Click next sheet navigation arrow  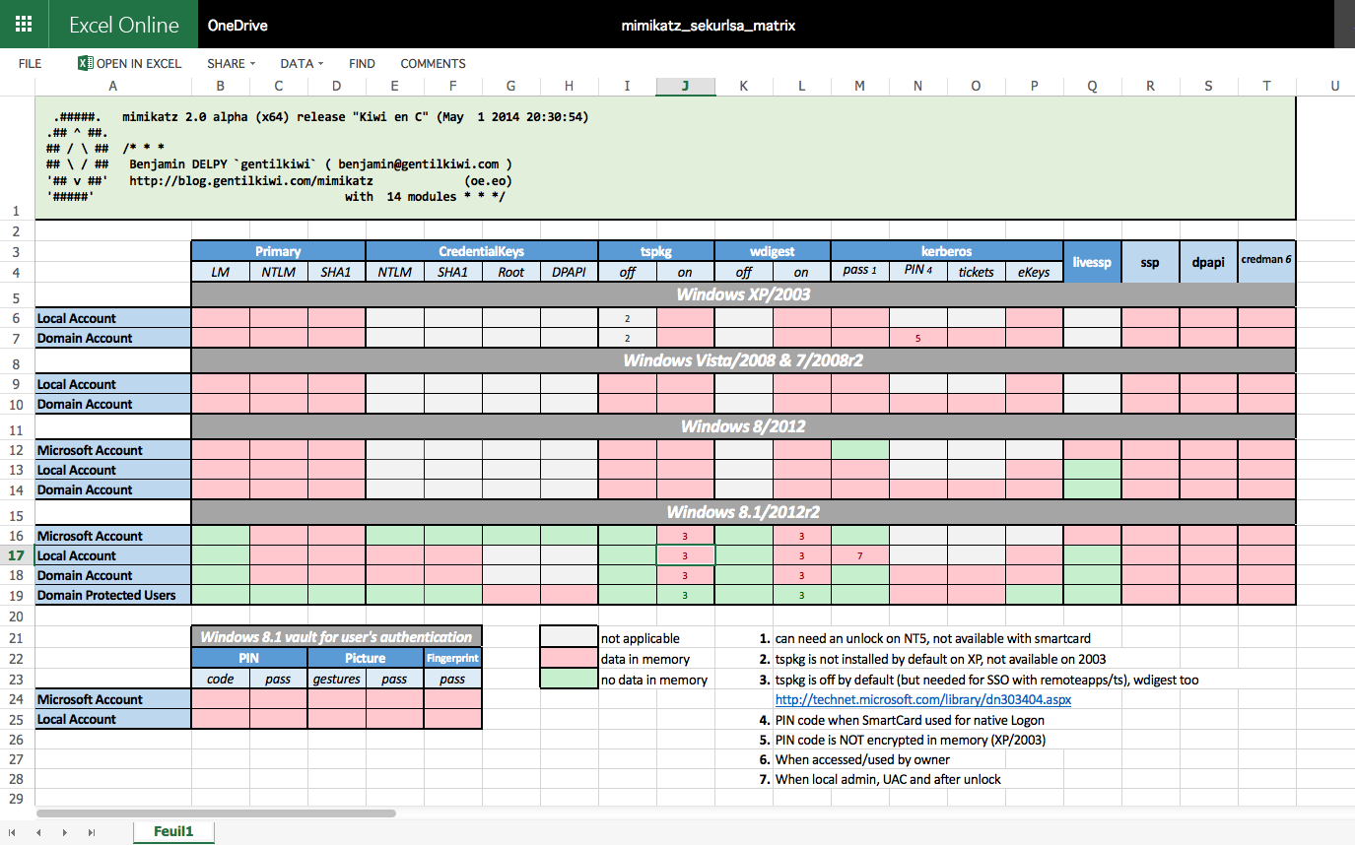[x=65, y=832]
